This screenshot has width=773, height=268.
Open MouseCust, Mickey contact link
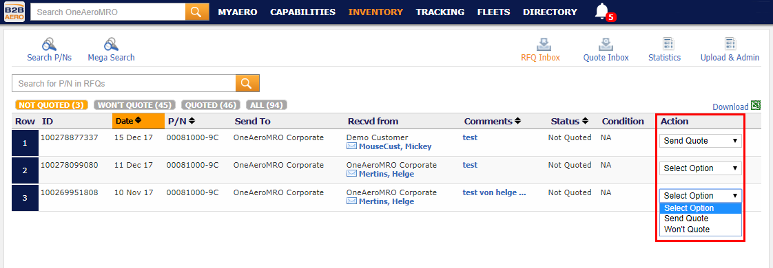(395, 146)
